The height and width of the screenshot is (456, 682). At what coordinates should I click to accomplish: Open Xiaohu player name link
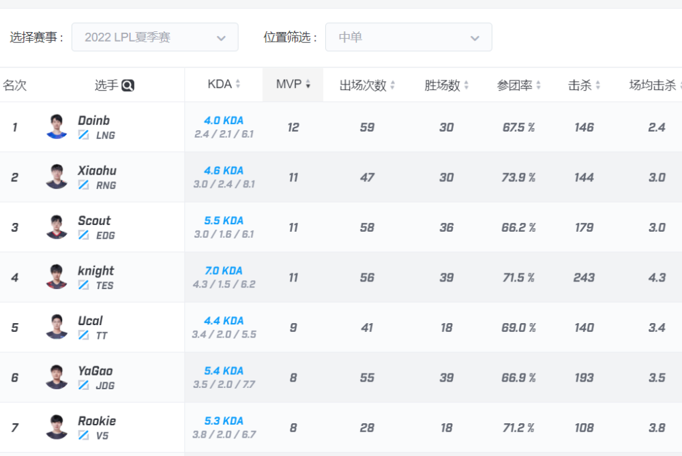[x=97, y=170]
